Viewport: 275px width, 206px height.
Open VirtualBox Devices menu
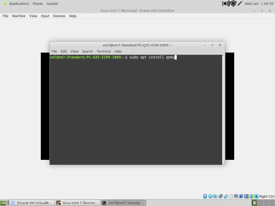tap(59, 16)
